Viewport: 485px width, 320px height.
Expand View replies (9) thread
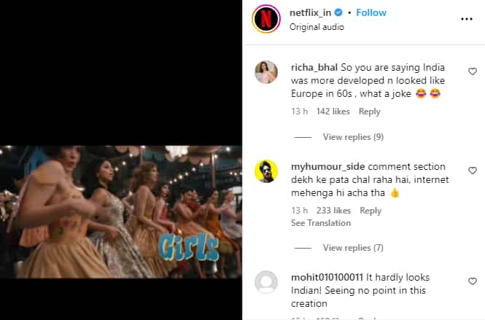click(x=353, y=137)
